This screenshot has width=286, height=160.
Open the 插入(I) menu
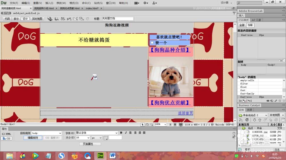[49, 3]
